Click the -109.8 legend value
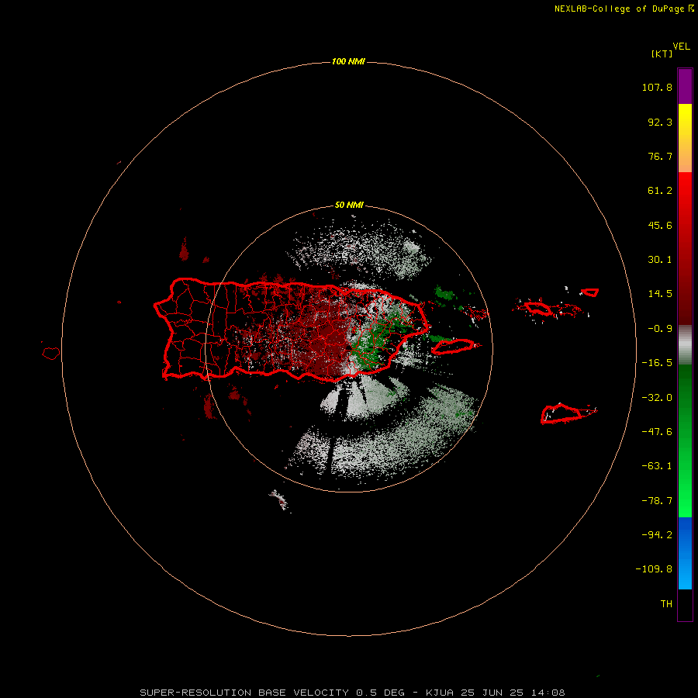698x698 pixels. click(x=654, y=569)
